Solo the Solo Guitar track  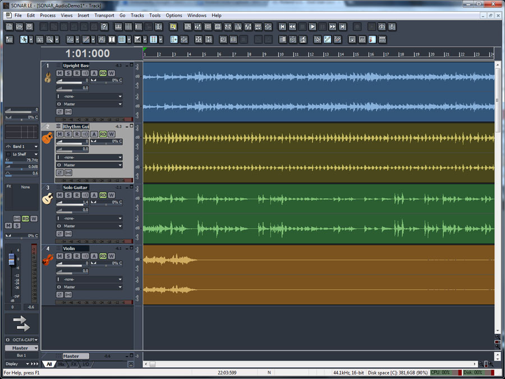pos(68,195)
